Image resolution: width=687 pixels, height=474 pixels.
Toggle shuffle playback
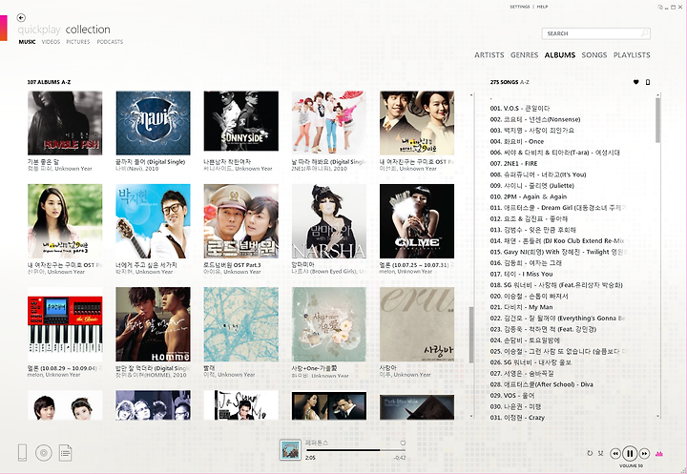tap(601, 453)
